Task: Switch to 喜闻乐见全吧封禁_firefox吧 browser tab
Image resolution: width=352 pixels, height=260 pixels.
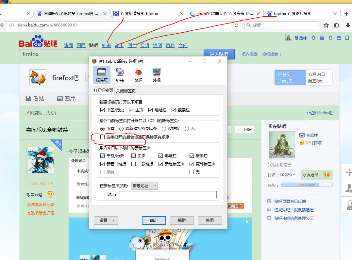Action: point(71,14)
